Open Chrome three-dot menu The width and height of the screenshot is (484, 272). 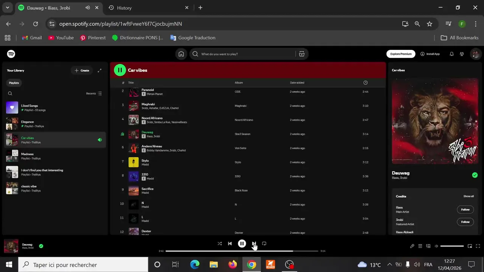[476, 24]
